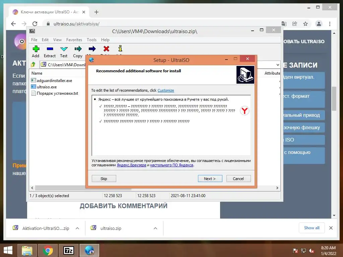The width and height of the screenshot is (343, 257).
Task: Open File menu in 7-Zip
Action: coord(34,40)
